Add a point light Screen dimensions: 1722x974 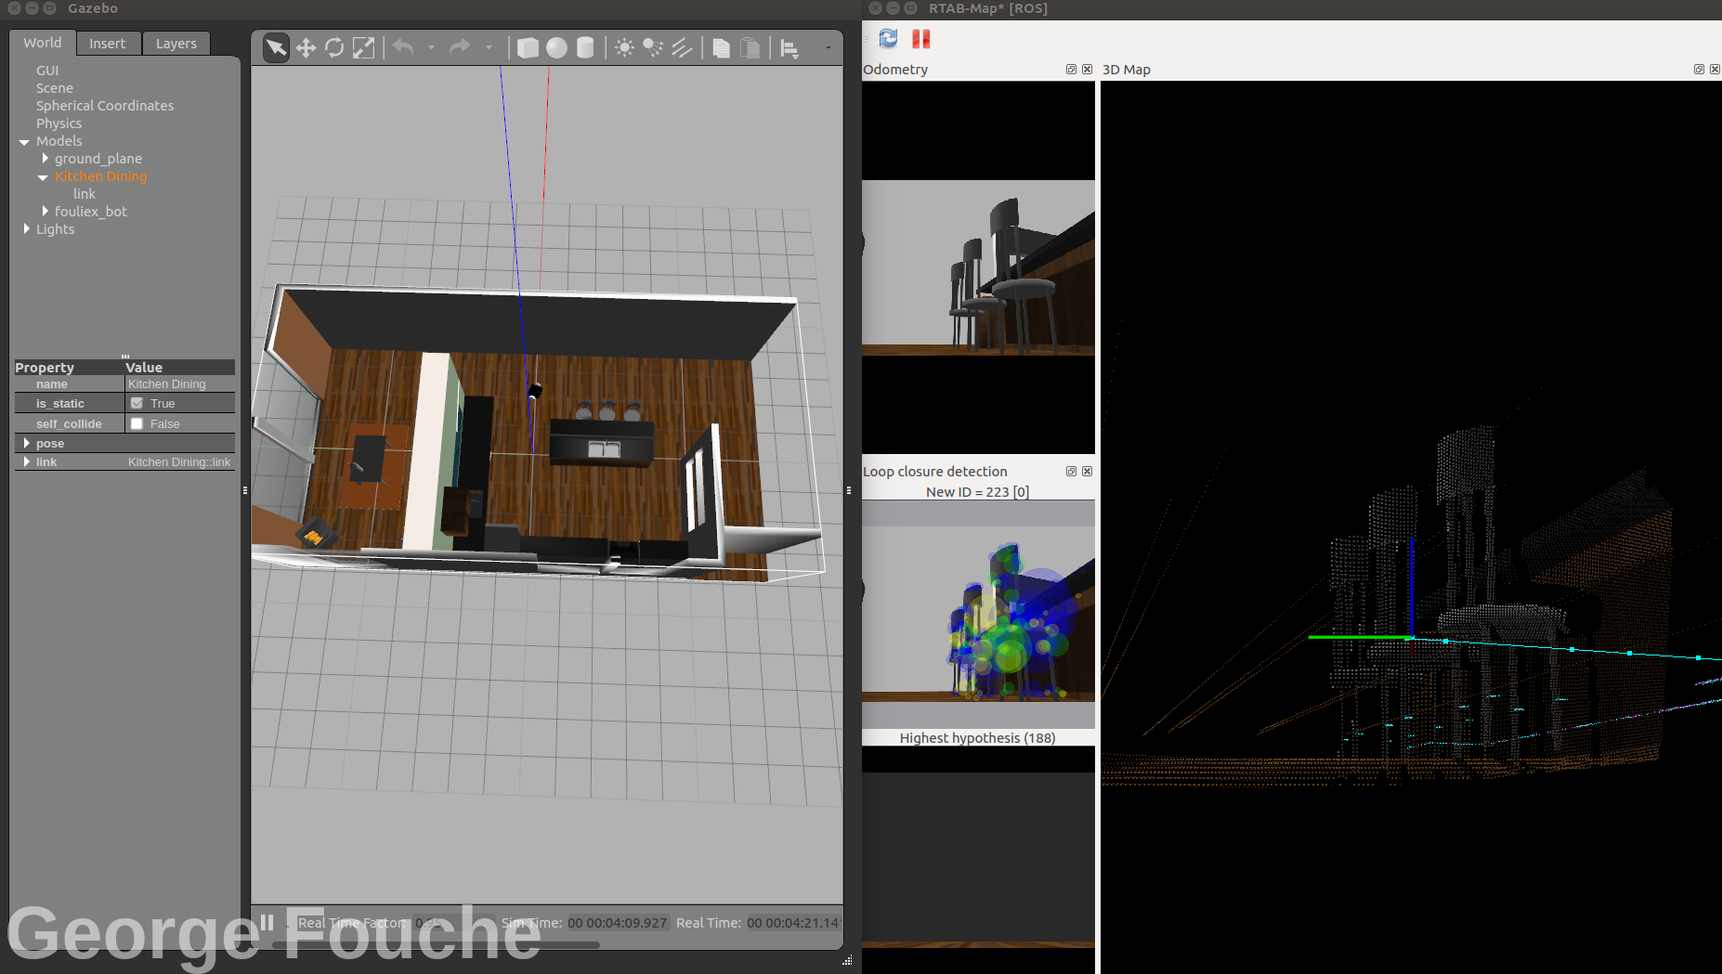coord(624,47)
